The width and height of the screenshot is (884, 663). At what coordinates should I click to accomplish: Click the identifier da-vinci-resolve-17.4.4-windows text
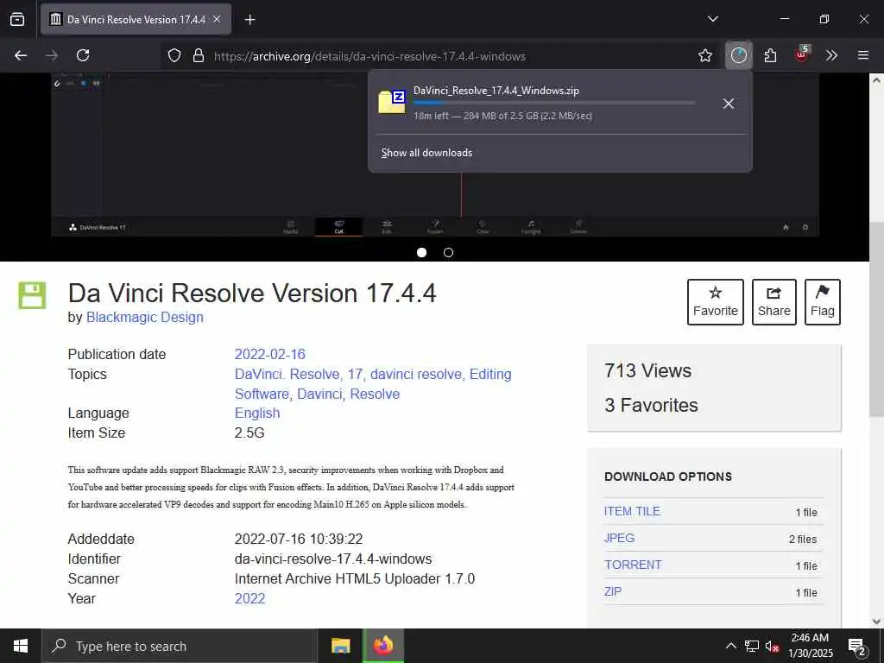tap(333, 559)
